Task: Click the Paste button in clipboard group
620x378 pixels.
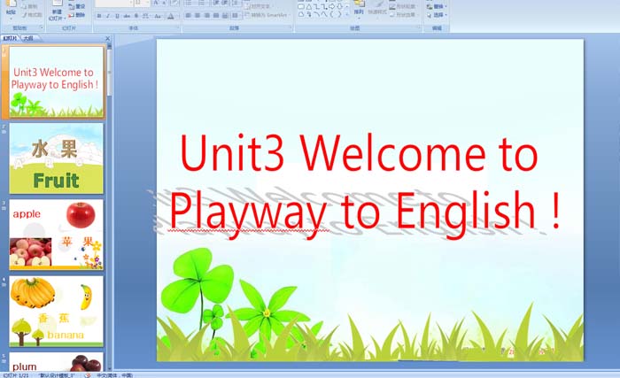Action: tap(11, 10)
